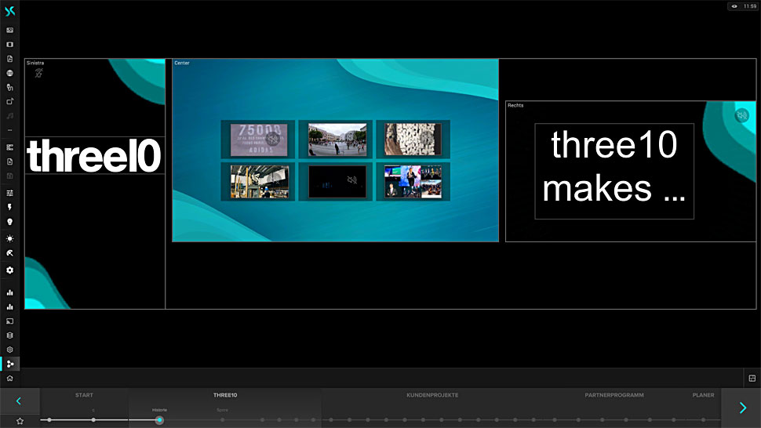Open the layout list icon in sidebar
This screenshot has width=761, height=428.
pyautogui.click(x=9, y=147)
